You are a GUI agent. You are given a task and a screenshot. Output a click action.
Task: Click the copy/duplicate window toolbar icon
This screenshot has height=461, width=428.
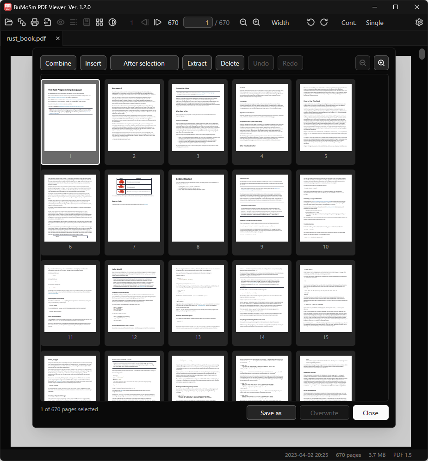(21, 22)
